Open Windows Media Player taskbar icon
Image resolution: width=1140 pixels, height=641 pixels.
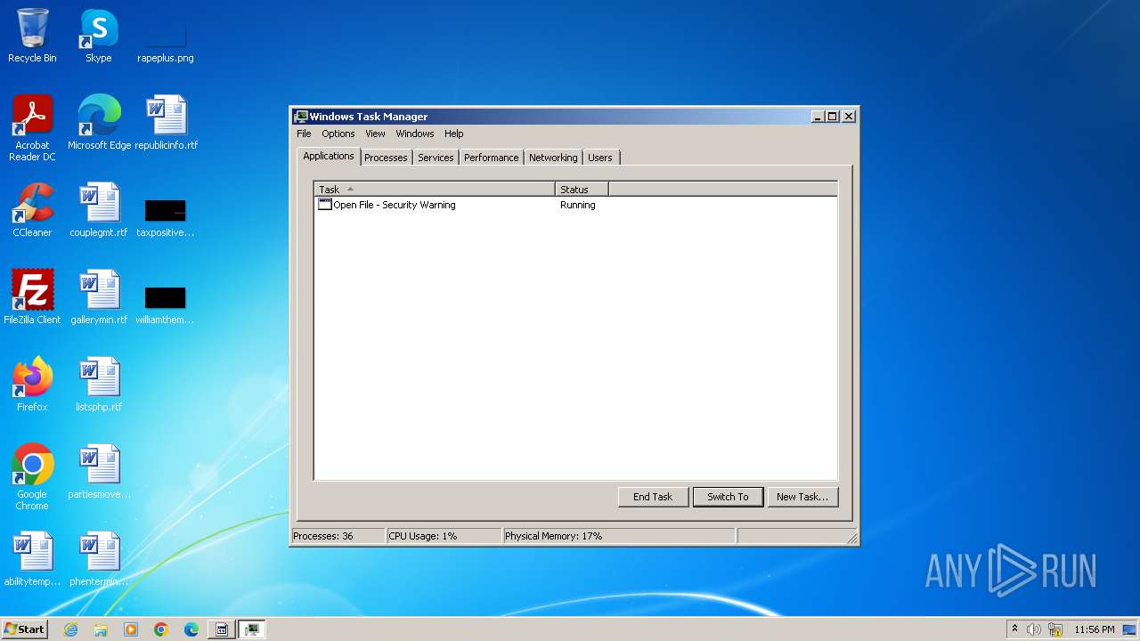(x=131, y=629)
